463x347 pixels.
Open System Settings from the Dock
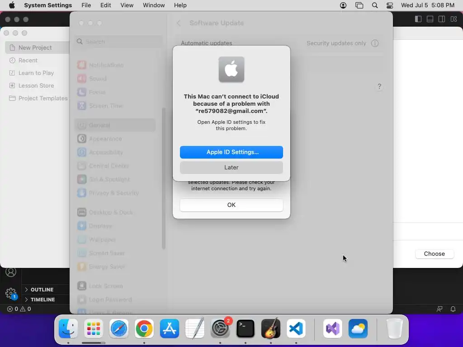tap(220, 328)
